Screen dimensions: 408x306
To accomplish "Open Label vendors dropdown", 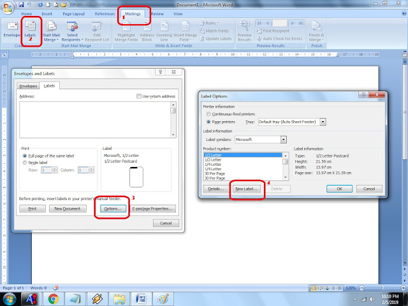I will (x=283, y=140).
